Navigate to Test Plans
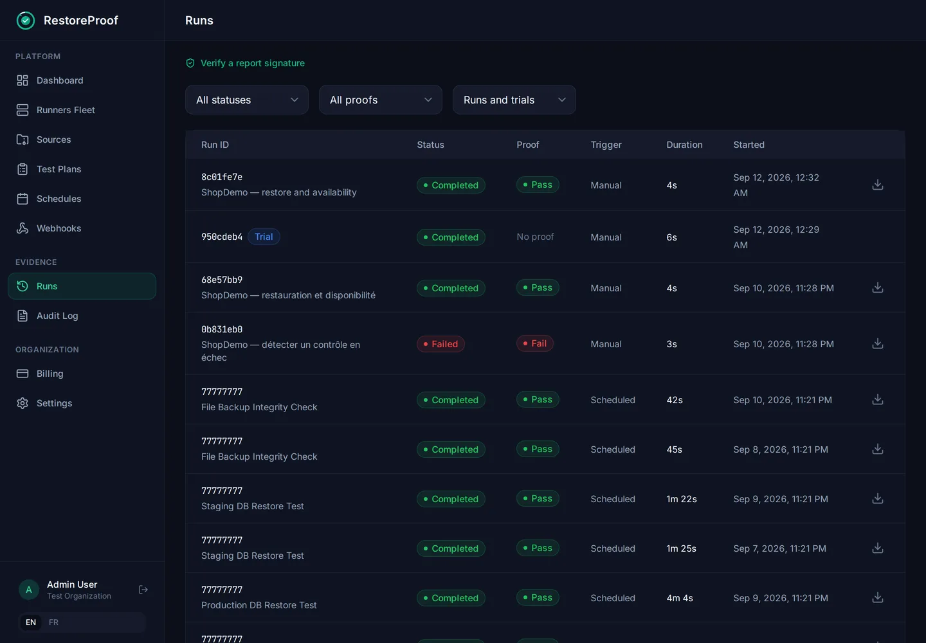The width and height of the screenshot is (926, 643). point(82,169)
